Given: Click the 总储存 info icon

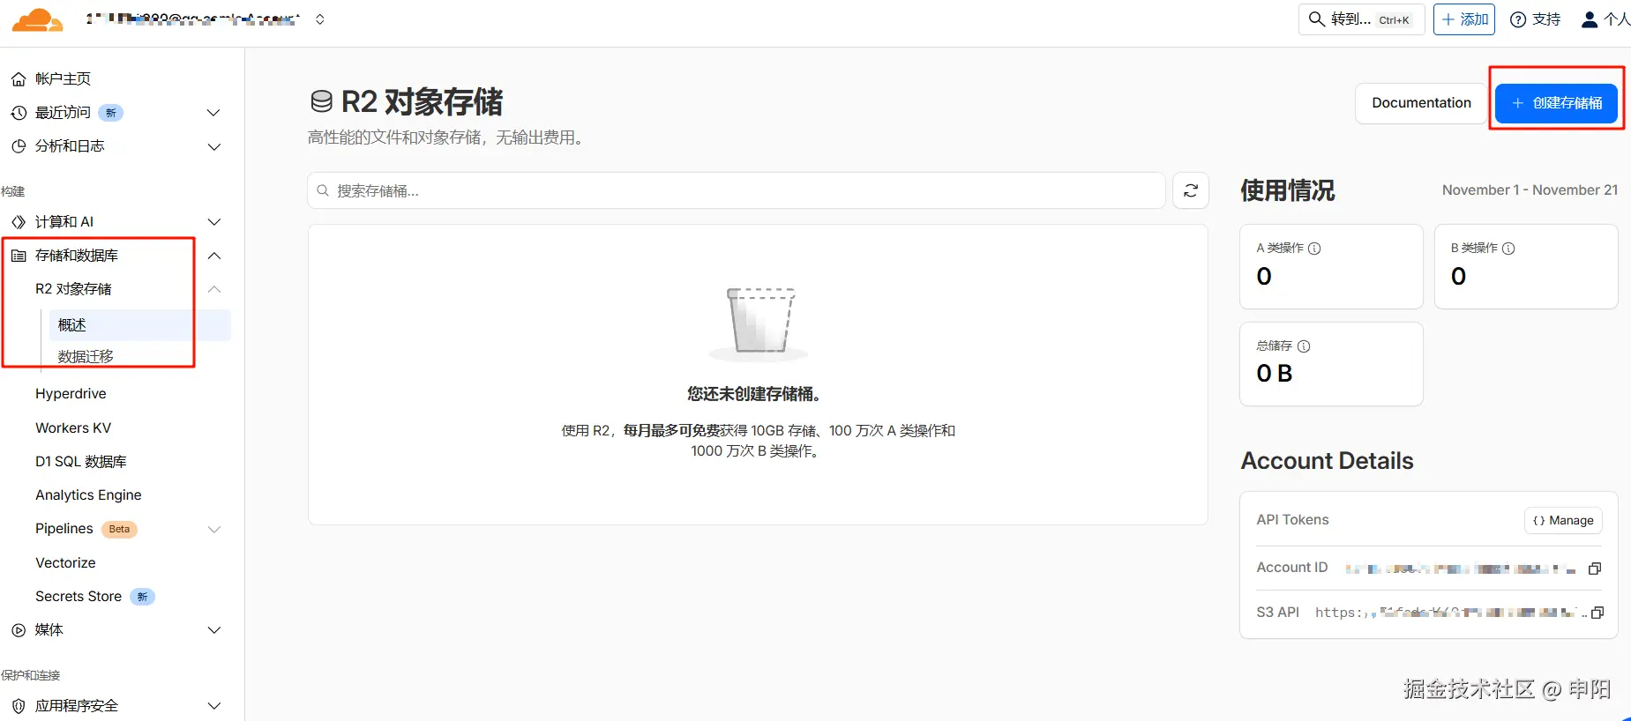Looking at the screenshot, I should 1304,346.
